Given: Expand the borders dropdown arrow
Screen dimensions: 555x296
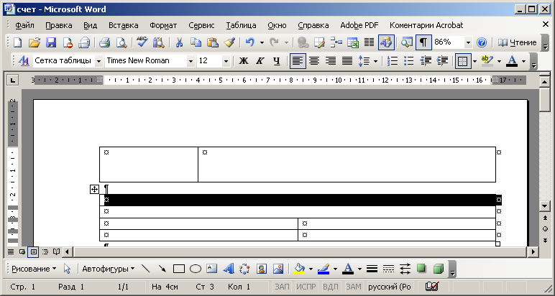Looking at the screenshot, I should coord(474,61).
